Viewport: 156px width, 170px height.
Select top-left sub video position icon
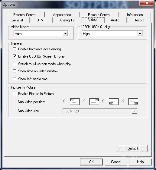[x=75, y=102]
